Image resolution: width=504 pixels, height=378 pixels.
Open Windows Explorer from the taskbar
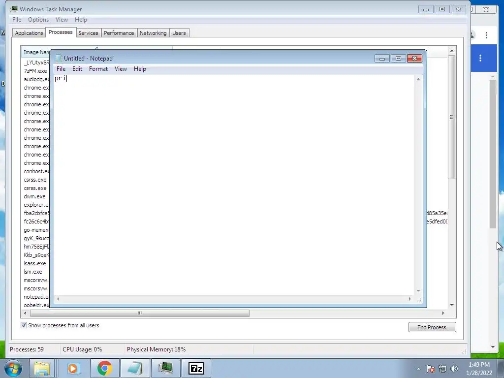pos(42,368)
